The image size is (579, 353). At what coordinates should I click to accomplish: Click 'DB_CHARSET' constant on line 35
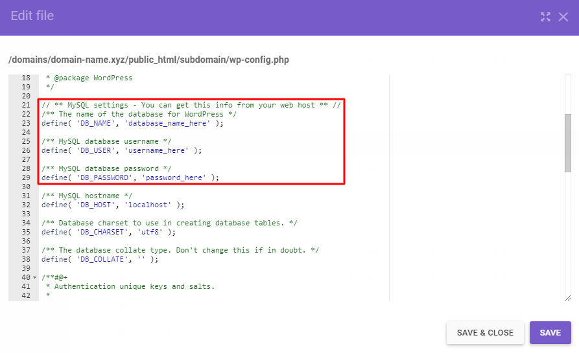click(x=102, y=232)
